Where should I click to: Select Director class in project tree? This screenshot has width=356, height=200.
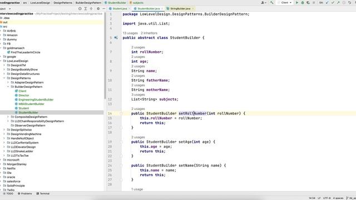point(23,95)
